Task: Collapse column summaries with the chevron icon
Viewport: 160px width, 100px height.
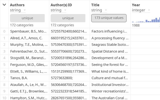Action: [x=4, y=5]
